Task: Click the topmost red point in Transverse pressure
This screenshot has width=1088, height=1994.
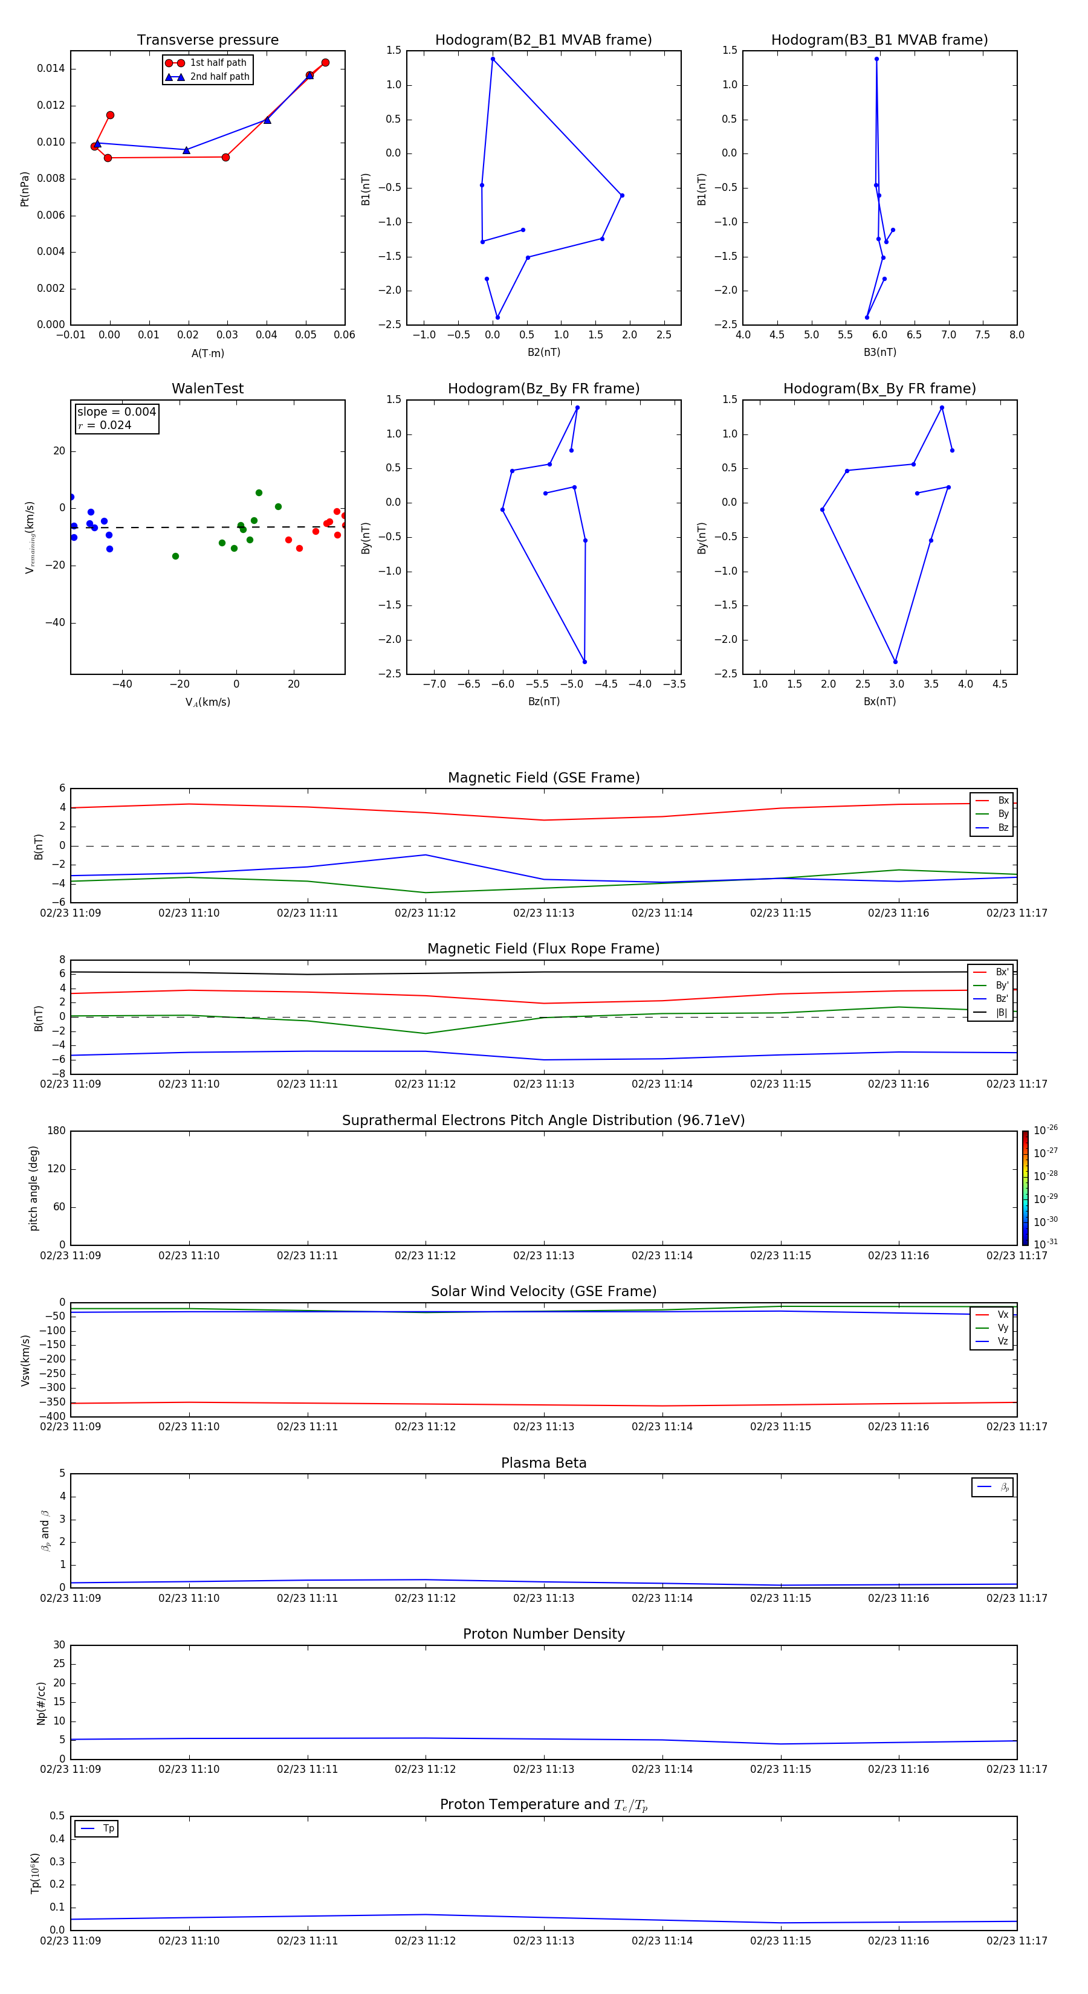Action: tap(325, 63)
